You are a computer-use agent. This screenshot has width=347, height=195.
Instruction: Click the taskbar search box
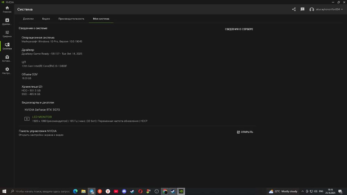click(x=40, y=191)
